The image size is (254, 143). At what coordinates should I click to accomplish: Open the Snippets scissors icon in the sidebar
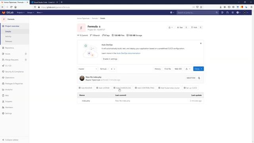click(3, 102)
